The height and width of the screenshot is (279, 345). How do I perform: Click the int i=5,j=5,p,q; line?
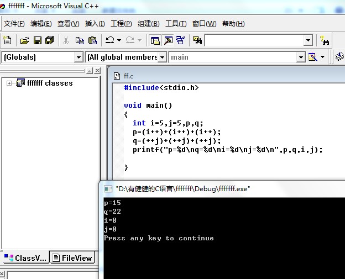168,123
